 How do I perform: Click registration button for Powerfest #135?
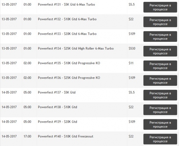(160, 66)
